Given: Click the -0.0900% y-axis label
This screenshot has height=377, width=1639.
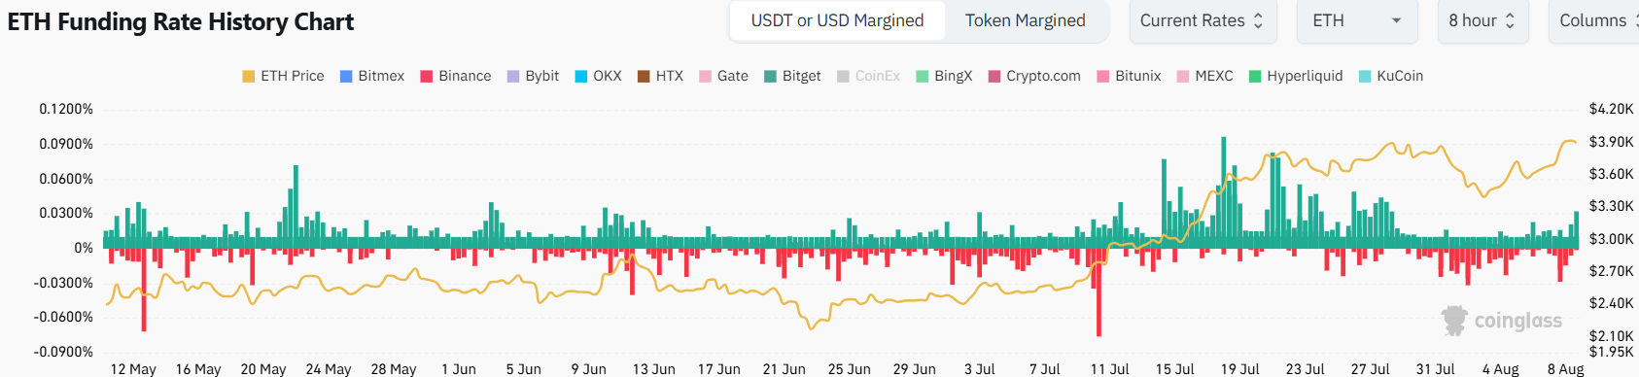Looking at the screenshot, I should click(x=63, y=352).
